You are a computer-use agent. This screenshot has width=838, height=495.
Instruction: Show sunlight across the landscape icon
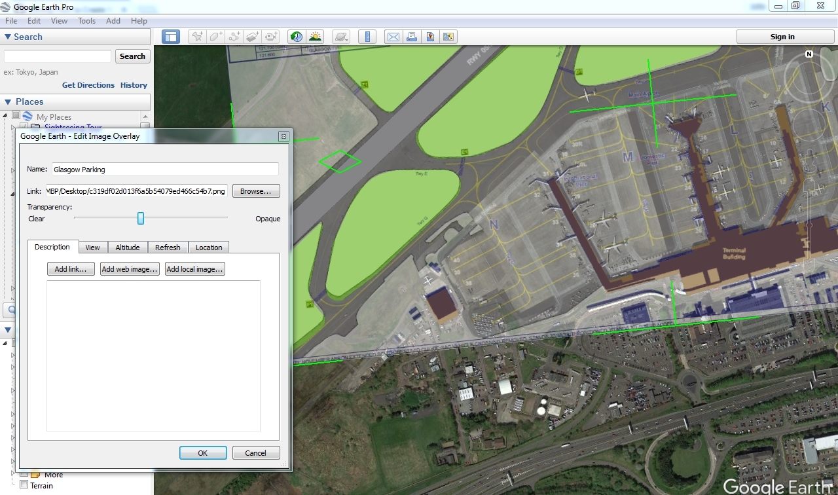click(316, 37)
